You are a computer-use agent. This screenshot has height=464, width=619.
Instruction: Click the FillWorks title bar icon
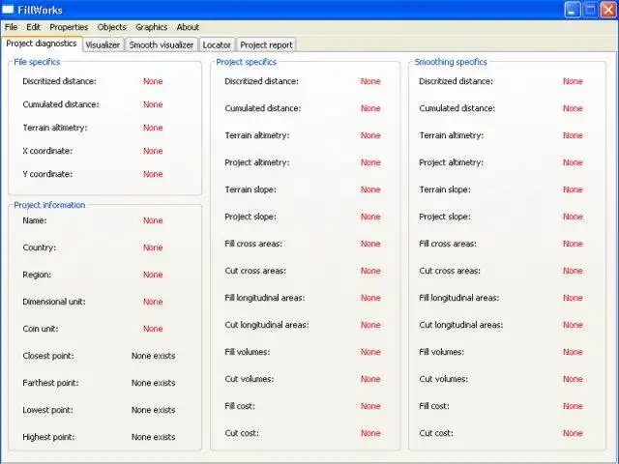pos(8,10)
